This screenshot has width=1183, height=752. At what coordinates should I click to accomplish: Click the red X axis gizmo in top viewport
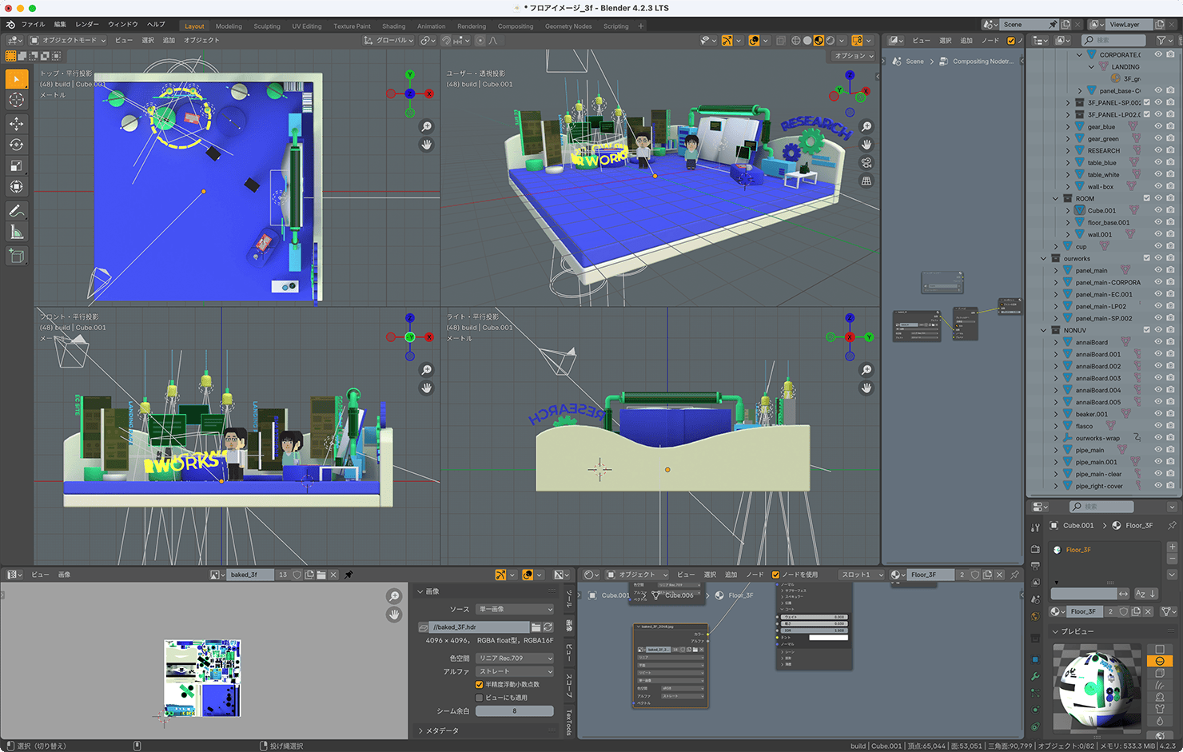pos(429,94)
